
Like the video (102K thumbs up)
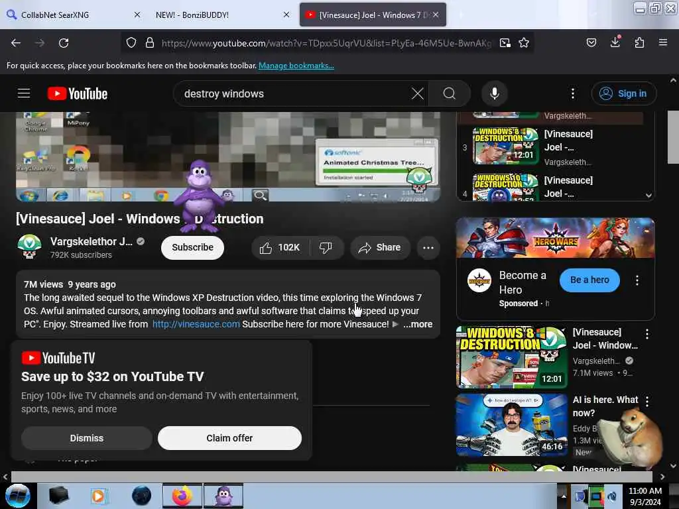click(x=280, y=248)
